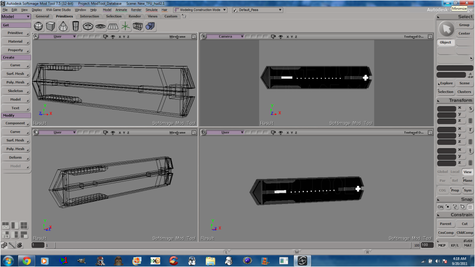This screenshot has height=267, width=475.
Task: Toggle grid snapping in Snap panel
Action: [x=470, y=207]
